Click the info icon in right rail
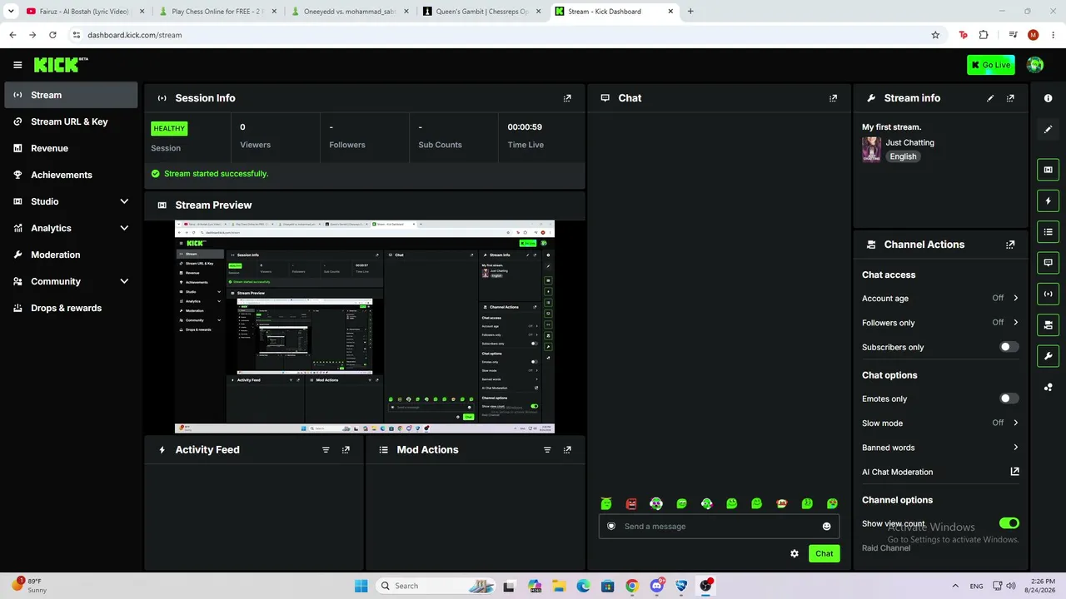This screenshot has height=599, width=1066. (x=1049, y=98)
